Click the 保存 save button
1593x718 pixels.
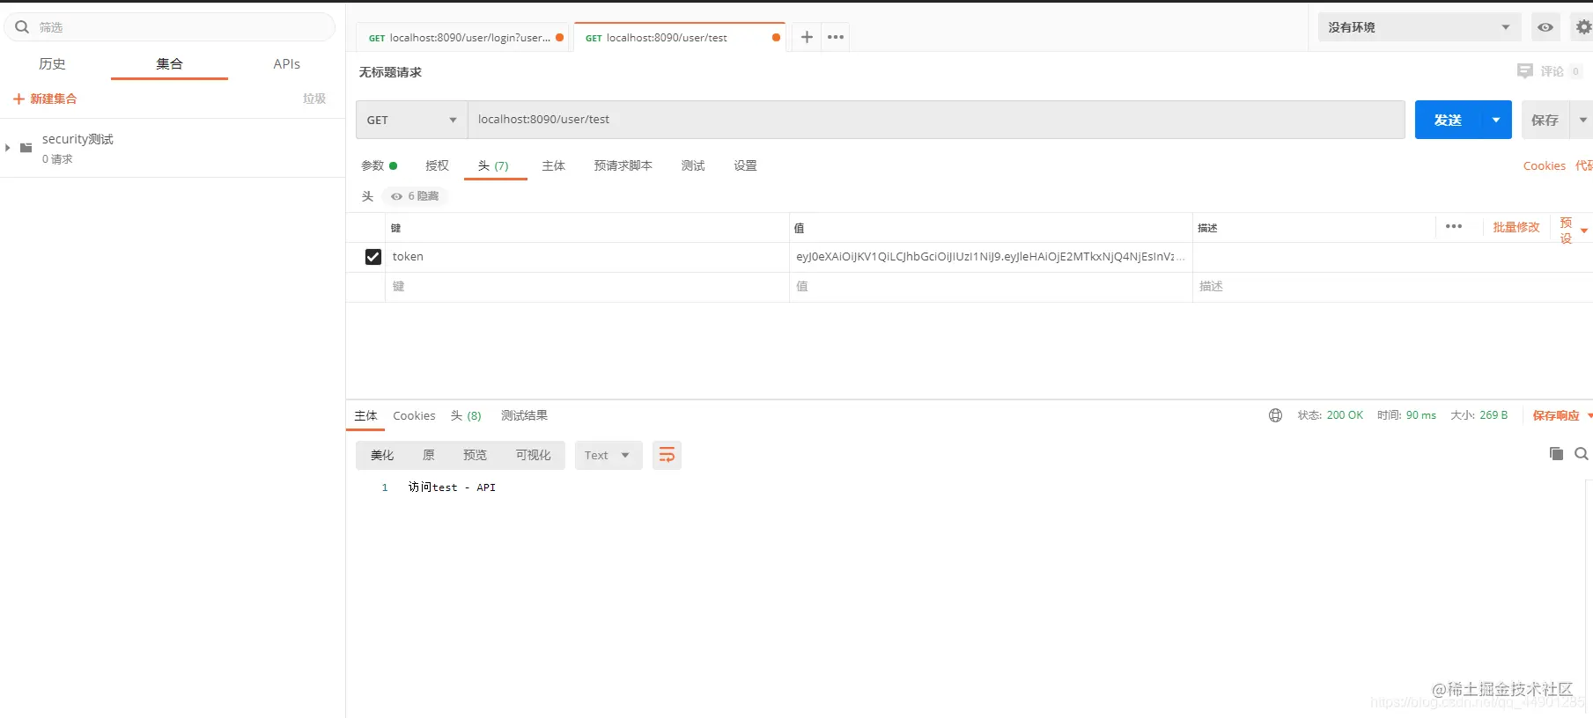(1545, 120)
